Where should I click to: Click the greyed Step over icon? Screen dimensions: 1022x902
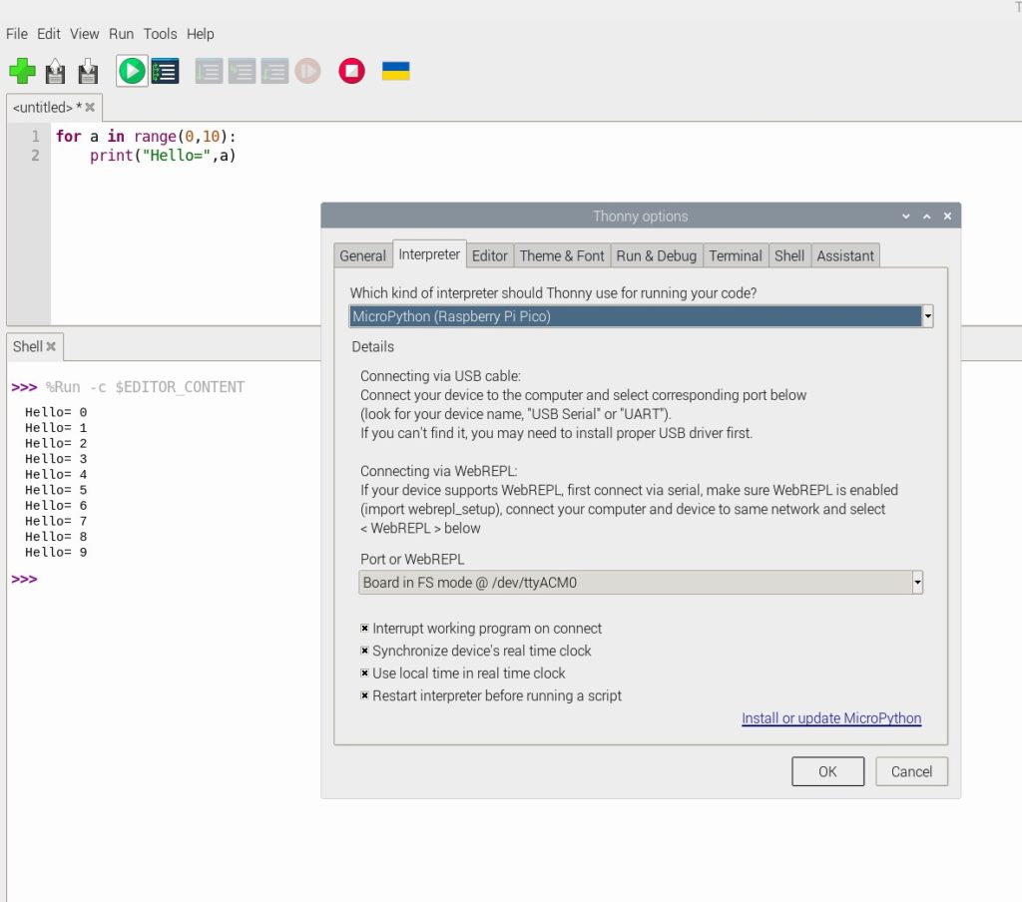(x=209, y=71)
